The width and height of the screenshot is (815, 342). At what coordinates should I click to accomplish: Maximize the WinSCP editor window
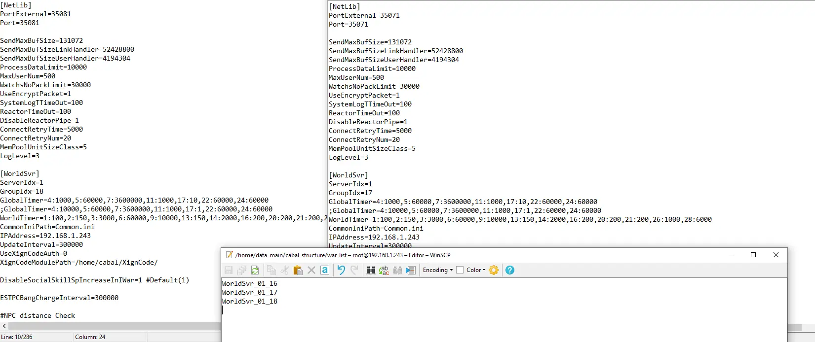(x=753, y=255)
